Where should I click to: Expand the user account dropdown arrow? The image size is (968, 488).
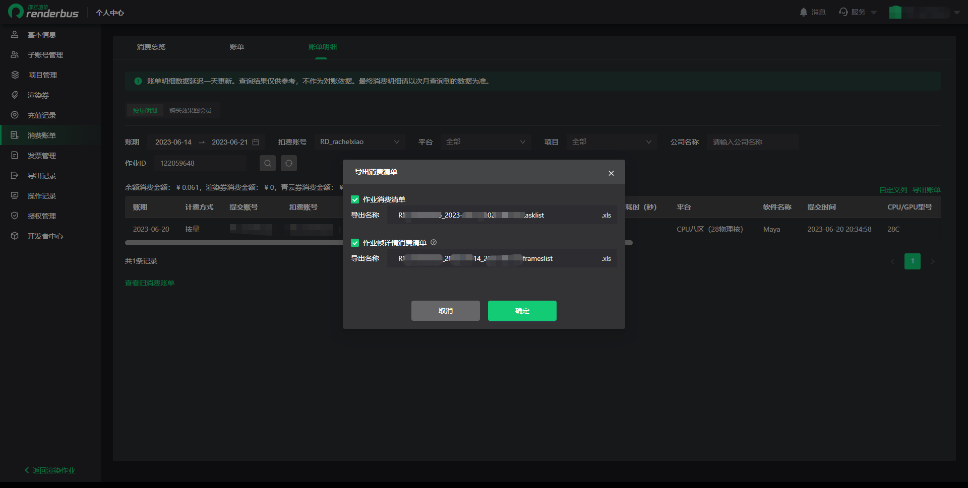[957, 13]
